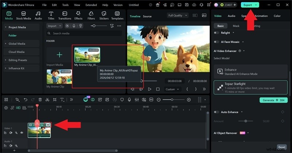Open the Edit menu

tap(54, 5)
